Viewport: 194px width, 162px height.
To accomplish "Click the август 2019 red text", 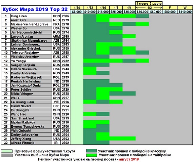I will pos(129,159).
